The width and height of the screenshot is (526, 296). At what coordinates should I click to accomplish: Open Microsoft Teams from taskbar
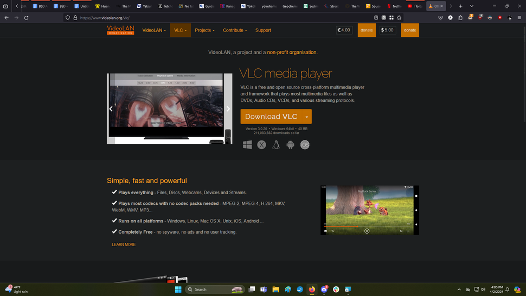pos(264,289)
